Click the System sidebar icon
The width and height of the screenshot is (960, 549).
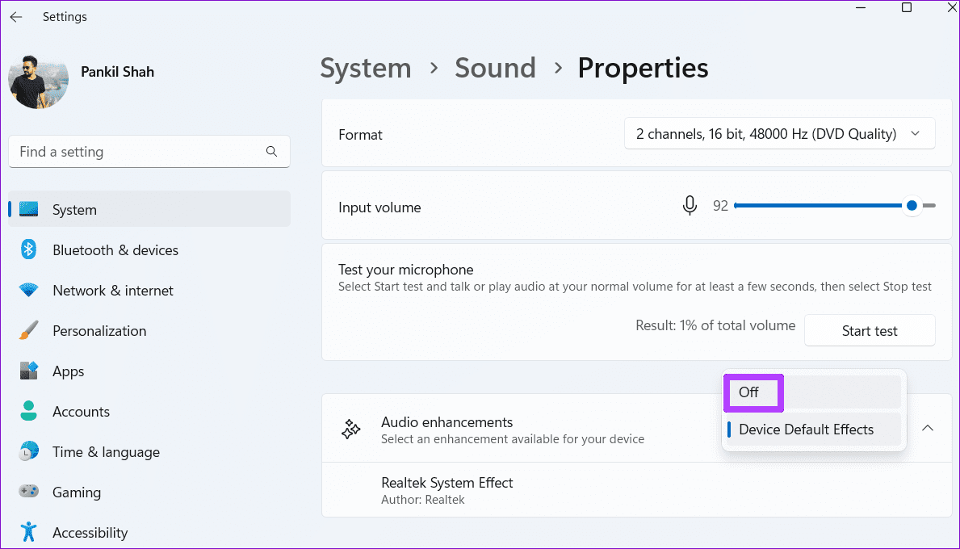(30, 208)
